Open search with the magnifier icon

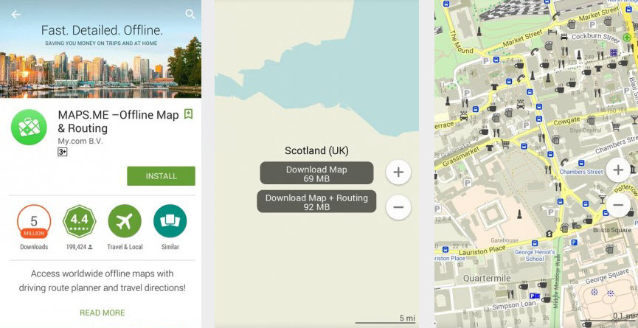click(190, 15)
